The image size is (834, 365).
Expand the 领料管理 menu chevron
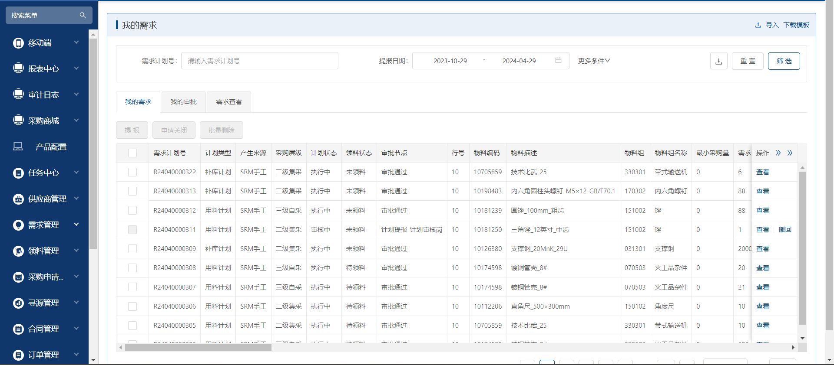[76, 251]
